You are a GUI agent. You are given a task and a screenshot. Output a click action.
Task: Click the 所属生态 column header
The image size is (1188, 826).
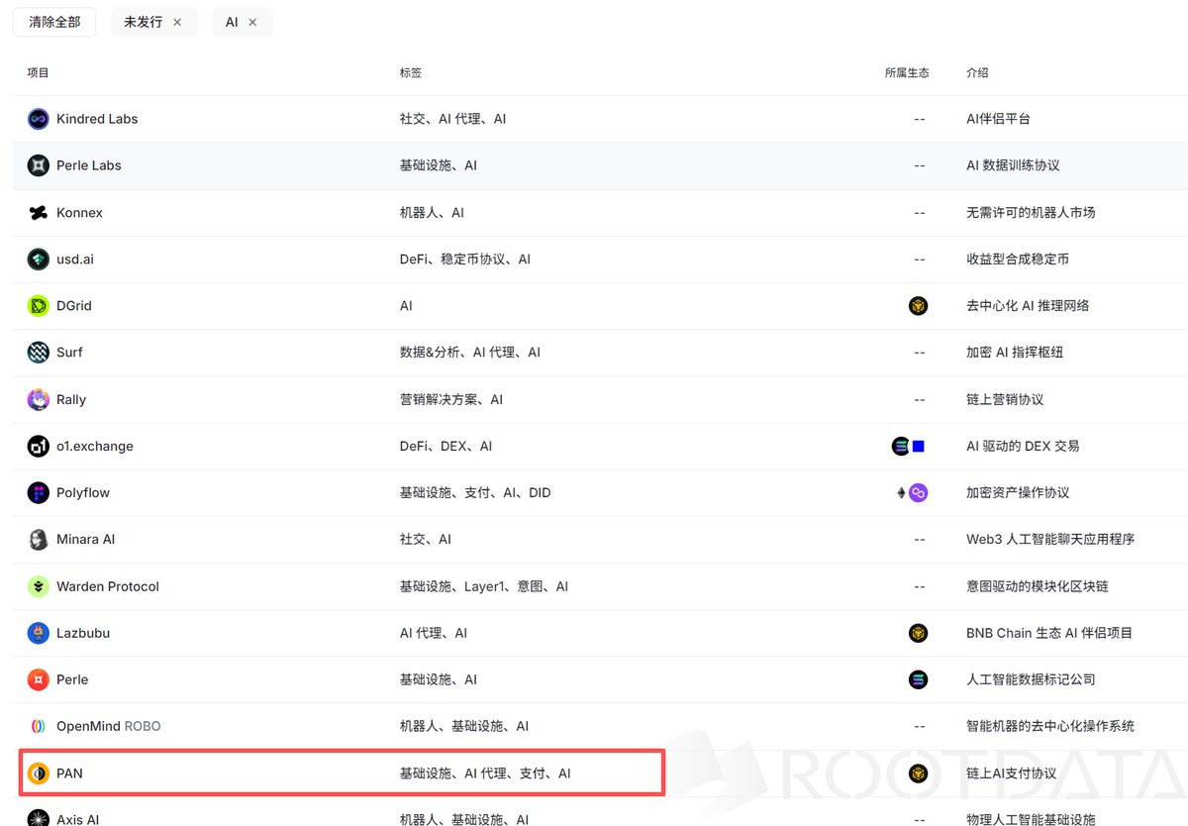point(907,73)
